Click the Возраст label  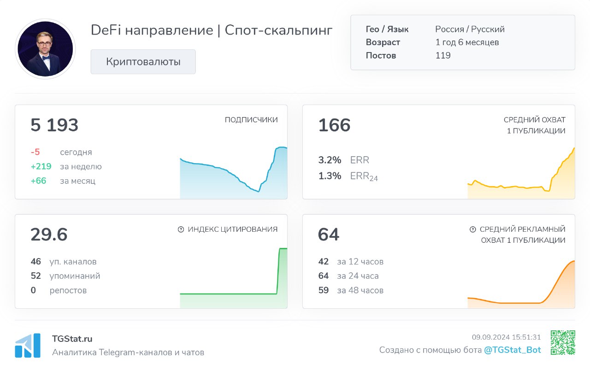pos(383,42)
